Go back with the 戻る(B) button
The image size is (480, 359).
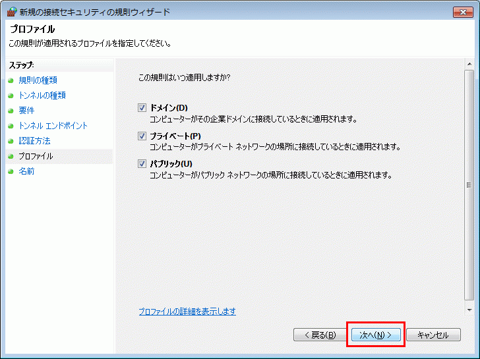point(320,335)
